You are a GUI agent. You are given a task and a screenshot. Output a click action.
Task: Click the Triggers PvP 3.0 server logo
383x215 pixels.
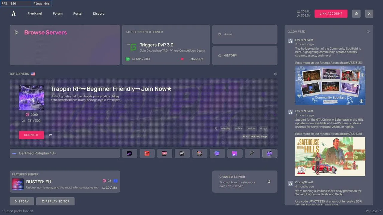point(131,47)
